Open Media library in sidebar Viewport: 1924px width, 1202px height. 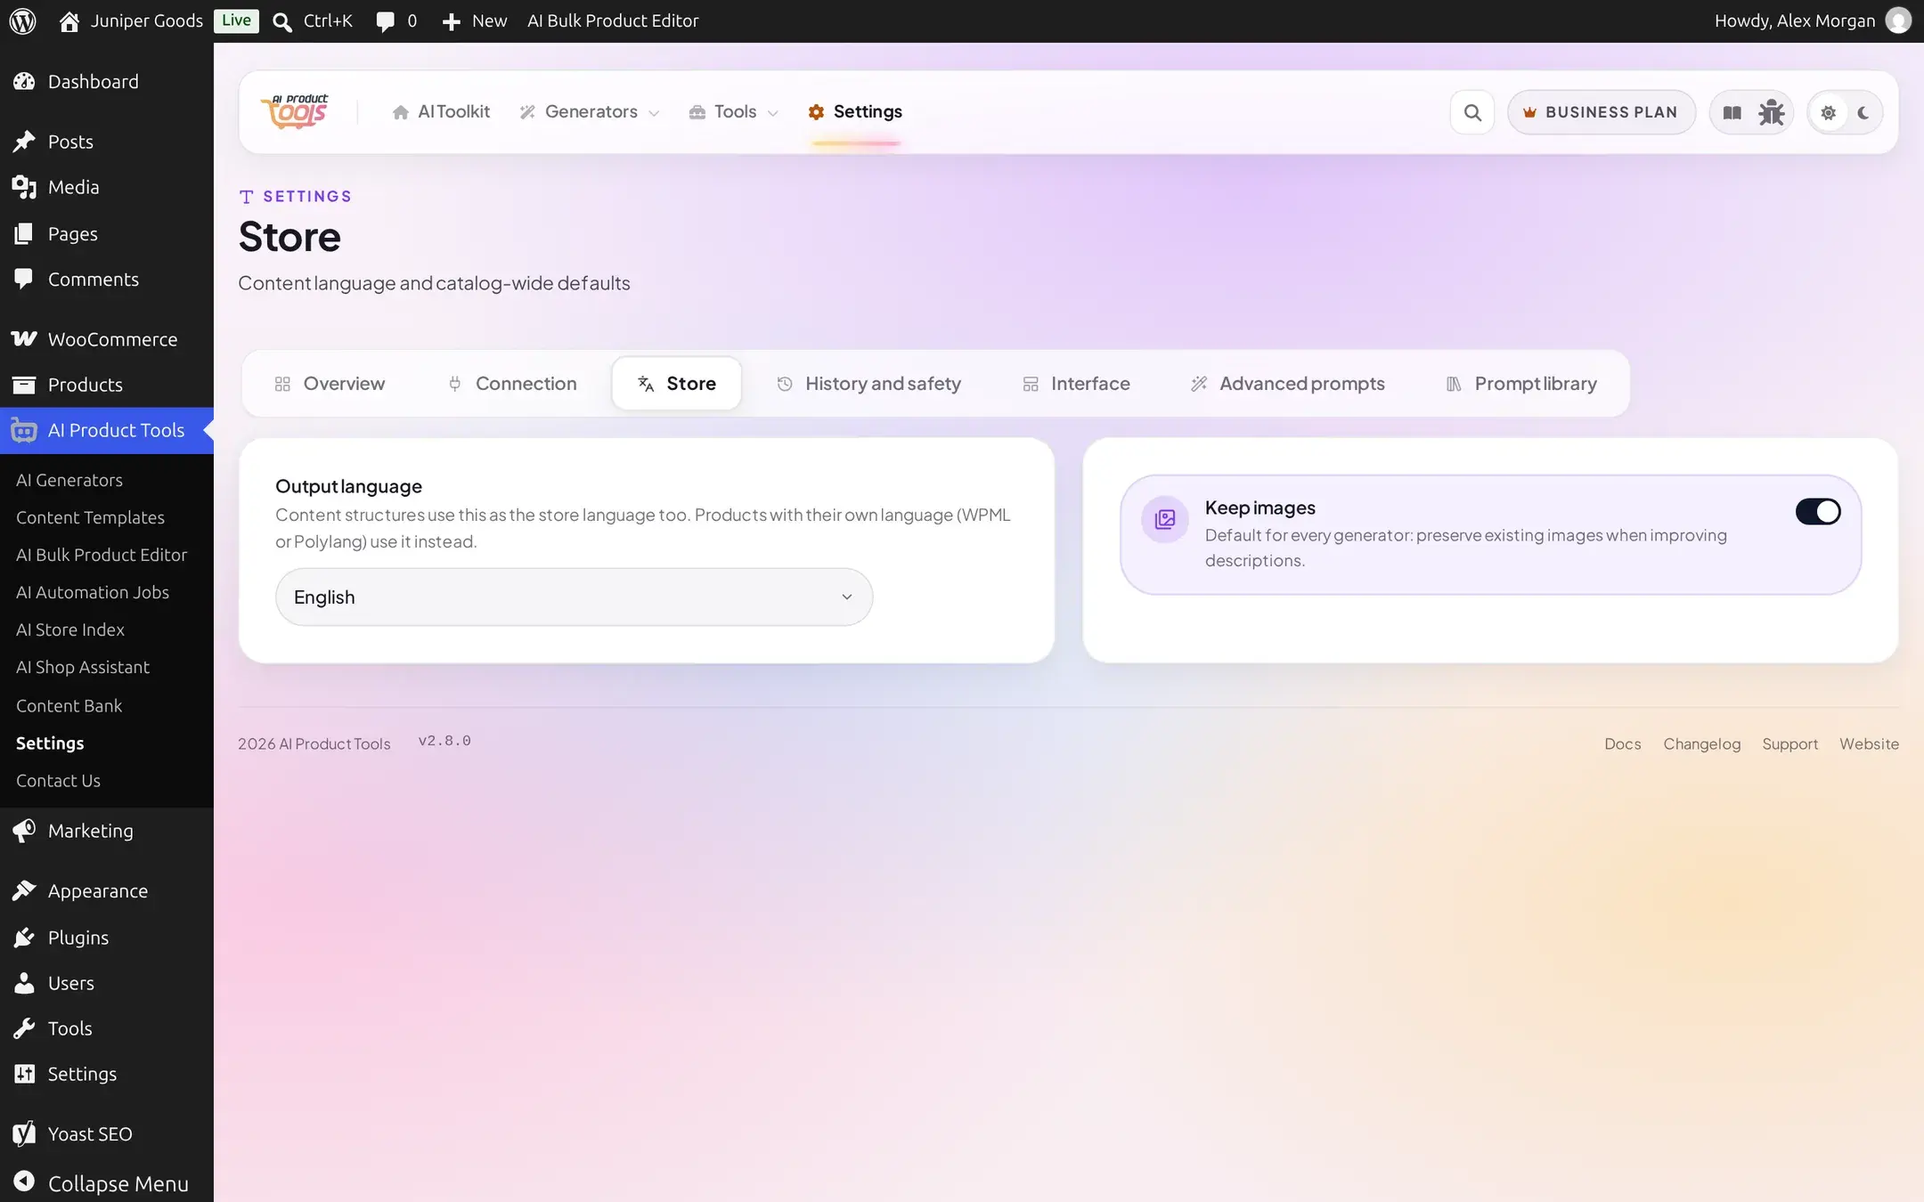click(107, 187)
